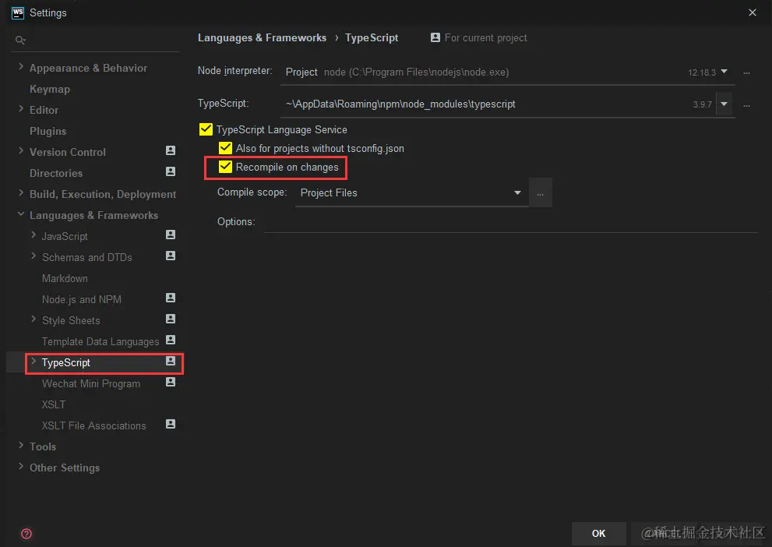The width and height of the screenshot is (772, 547).
Task: Select Wechat Mini Program settings
Action: click(x=91, y=383)
